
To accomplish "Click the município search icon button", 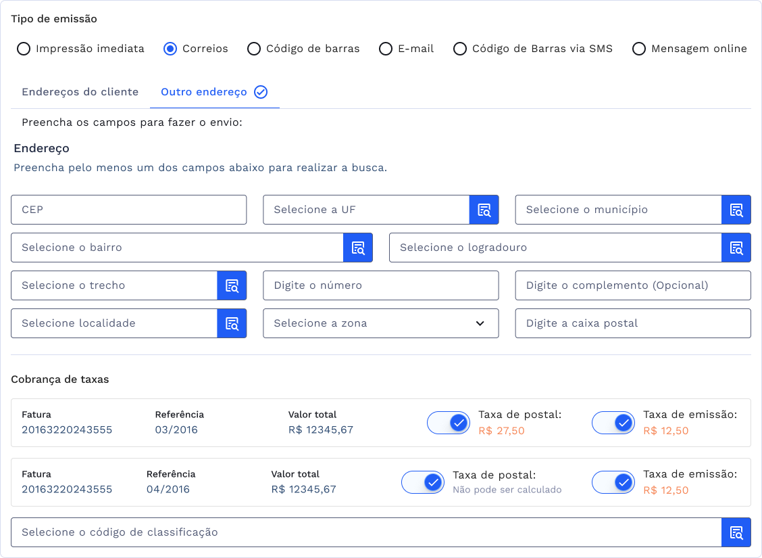I will click(736, 210).
